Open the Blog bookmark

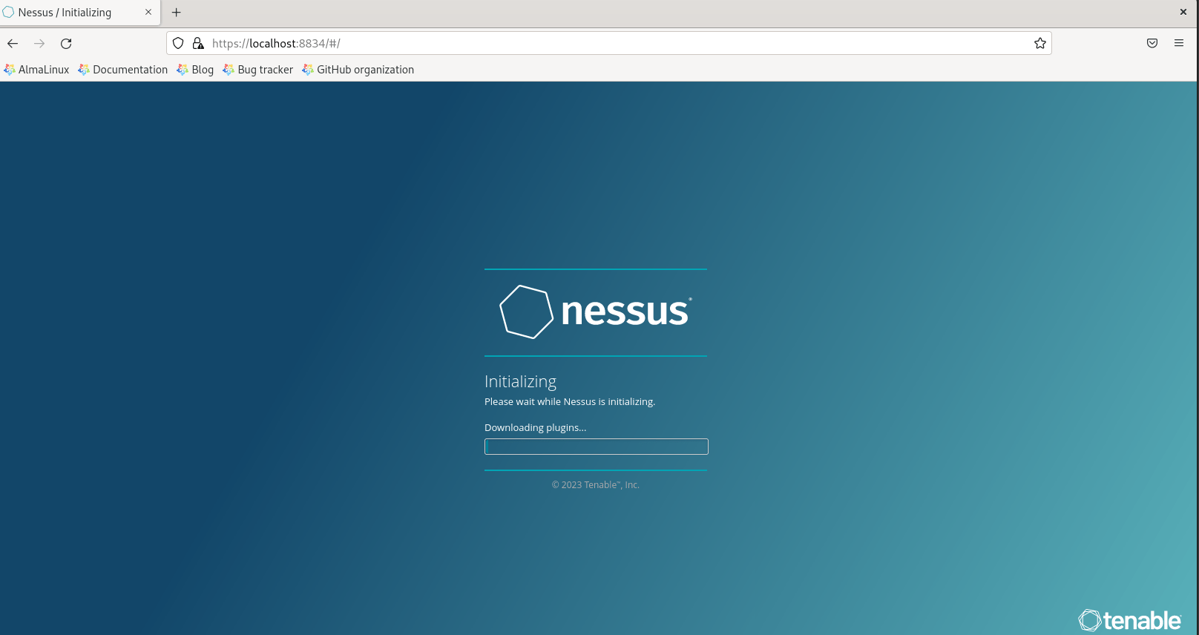195,70
